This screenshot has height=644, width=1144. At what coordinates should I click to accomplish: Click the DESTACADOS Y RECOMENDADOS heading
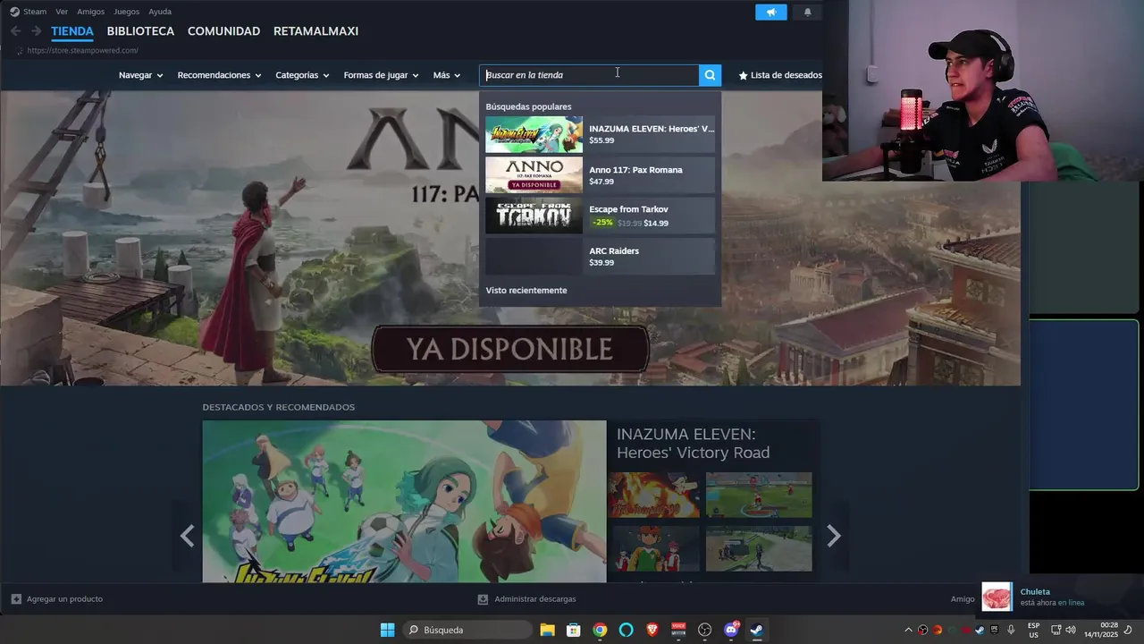(x=279, y=407)
